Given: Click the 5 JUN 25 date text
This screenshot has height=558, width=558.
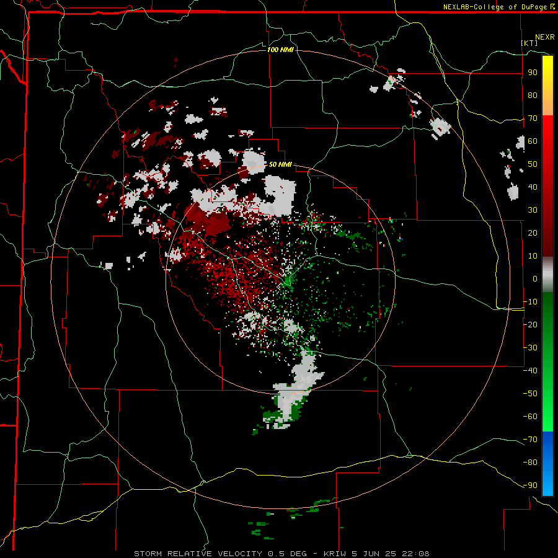Looking at the screenshot, I should pos(374,554).
